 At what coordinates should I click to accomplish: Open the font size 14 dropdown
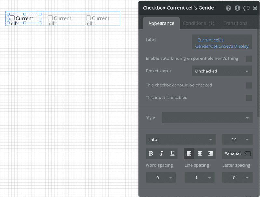(237, 139)
